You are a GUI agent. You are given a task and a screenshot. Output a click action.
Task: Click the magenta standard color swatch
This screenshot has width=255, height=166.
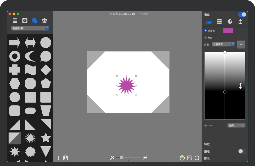point(228,31)
